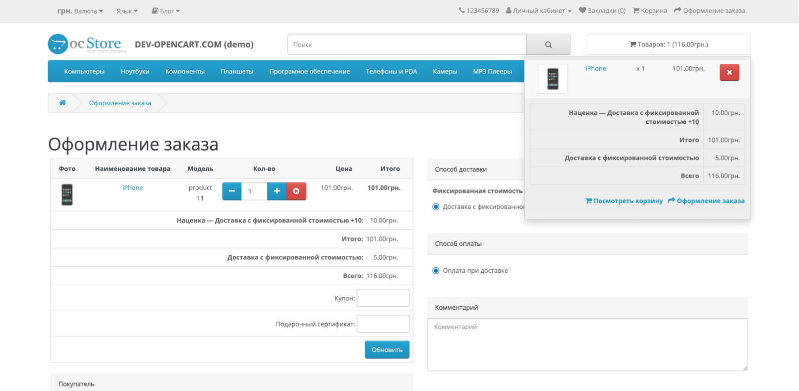799x391 pixels.
Task: Open iPhone link in cart dropdown
Action: point(596,68)
